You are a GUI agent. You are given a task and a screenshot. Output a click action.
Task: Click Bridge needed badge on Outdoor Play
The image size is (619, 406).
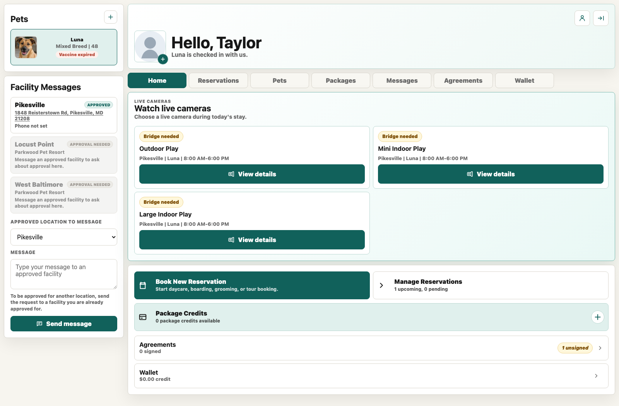click(161, 136)
